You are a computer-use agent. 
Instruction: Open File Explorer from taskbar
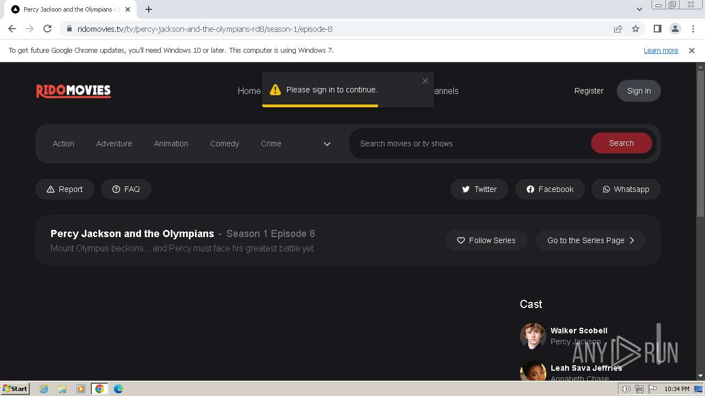tap(62, 389)
